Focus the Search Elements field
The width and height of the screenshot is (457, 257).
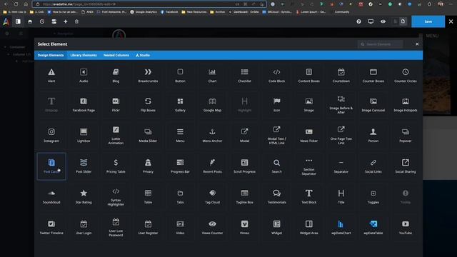coord(381,44)
